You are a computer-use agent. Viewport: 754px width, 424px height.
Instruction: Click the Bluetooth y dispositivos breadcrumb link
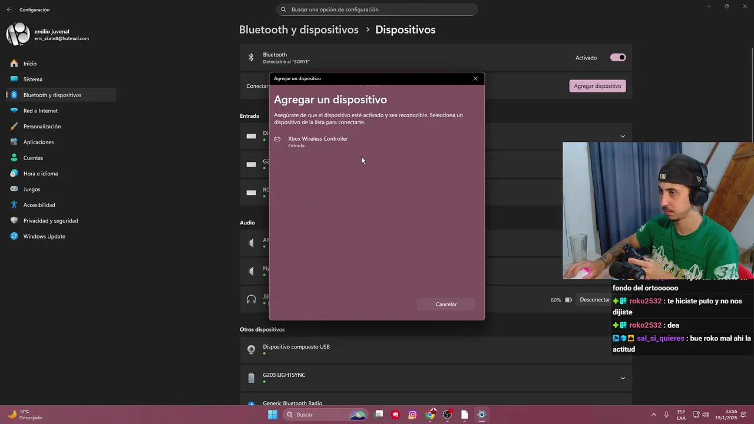(x=299, y=29)
